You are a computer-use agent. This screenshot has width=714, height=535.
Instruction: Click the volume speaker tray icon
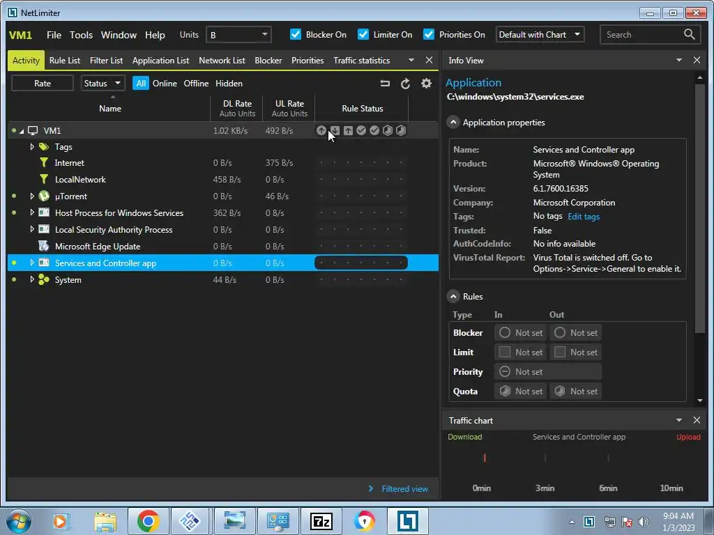click(644, 522)
